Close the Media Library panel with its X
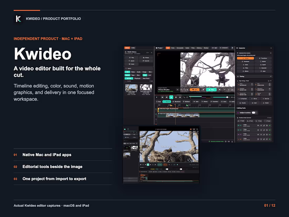Screen dimensions: 289x217 152,53
